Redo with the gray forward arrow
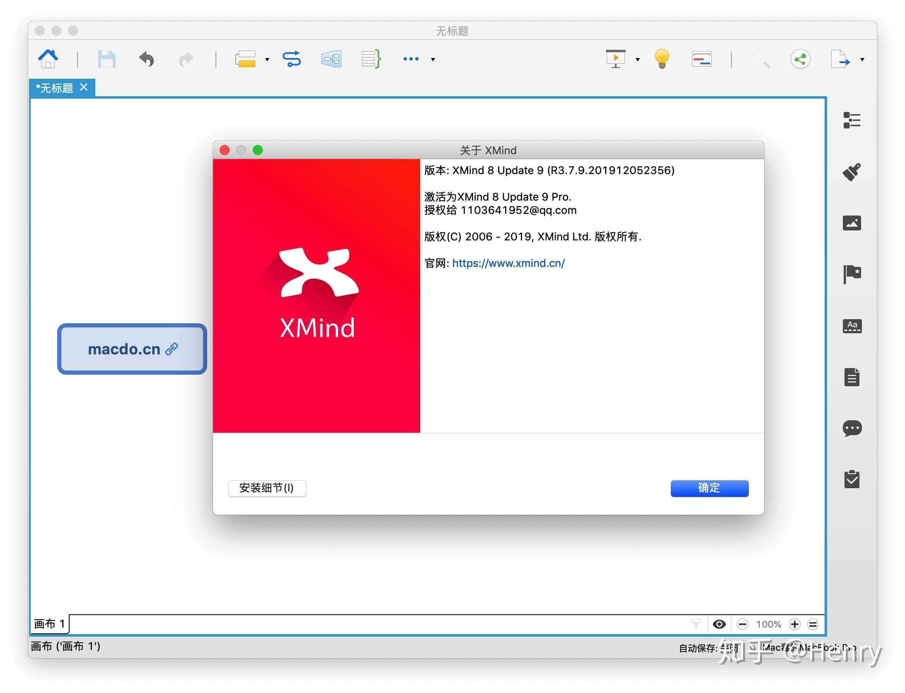This screenshot has height=693, width=905. 186,59
